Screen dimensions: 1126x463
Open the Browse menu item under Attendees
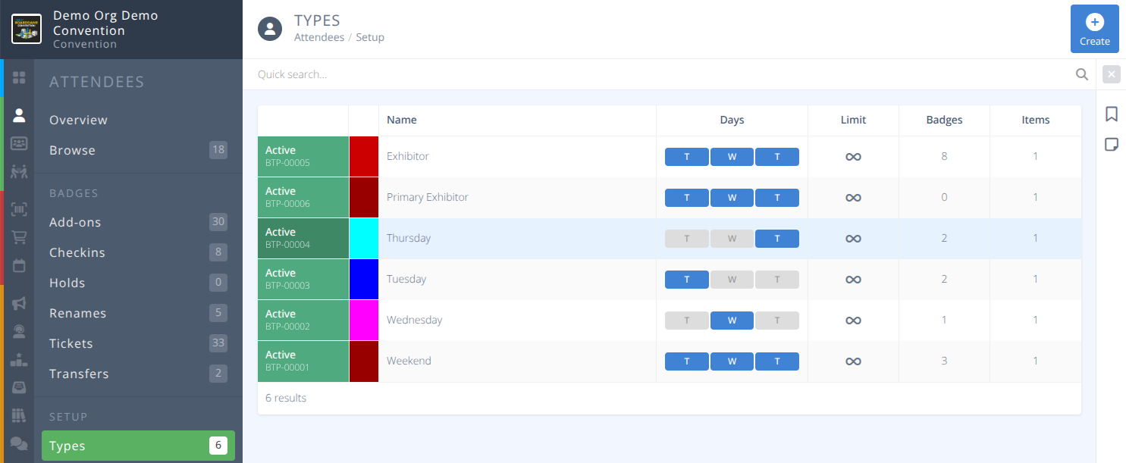[72, 149]
